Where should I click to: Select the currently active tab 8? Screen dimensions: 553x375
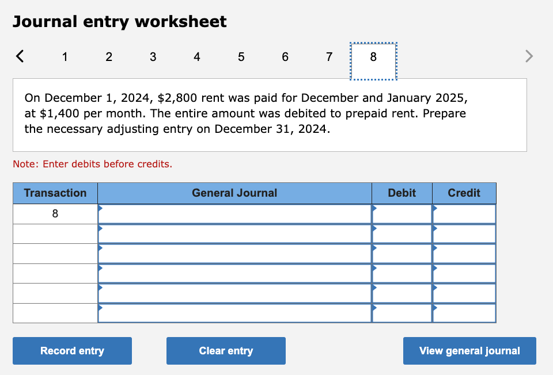(x=373, y=57)
